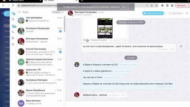Open chat with Екатерина Ландышева
This screenshot has height=107, width=190.
[40, 31]
